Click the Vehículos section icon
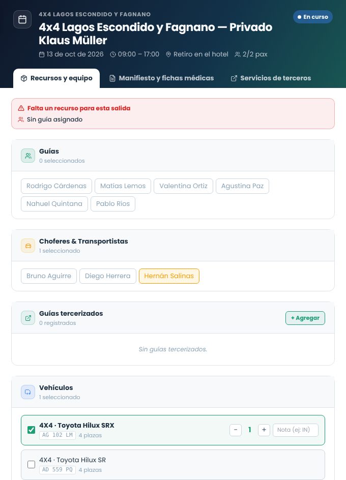Viewport: 346px width, 480px height. pos(28,392)
